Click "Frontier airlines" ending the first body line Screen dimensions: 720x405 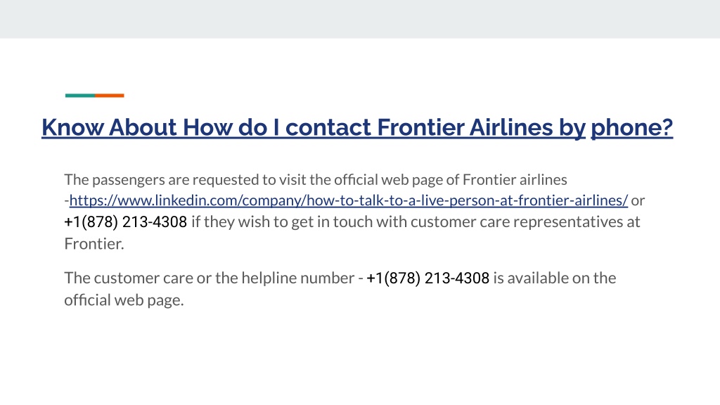pos(515,179)
